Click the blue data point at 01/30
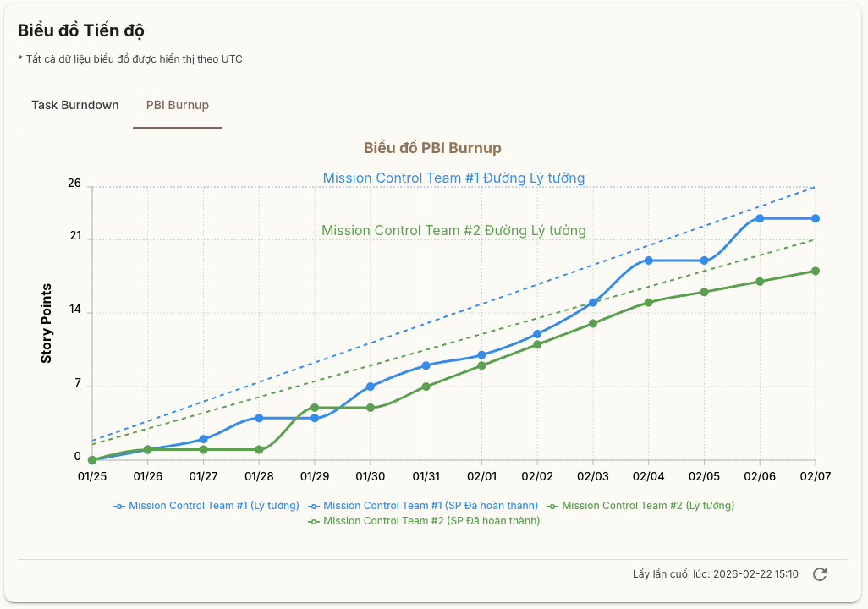This screenshot has width=868, height=609. (371, 387)
